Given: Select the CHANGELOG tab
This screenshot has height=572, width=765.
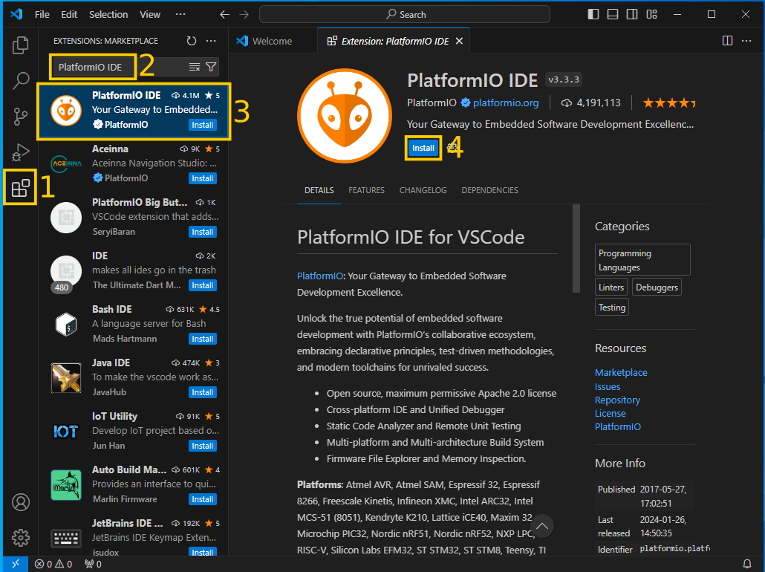Looking at the screenshot, I should click(423, 190).
